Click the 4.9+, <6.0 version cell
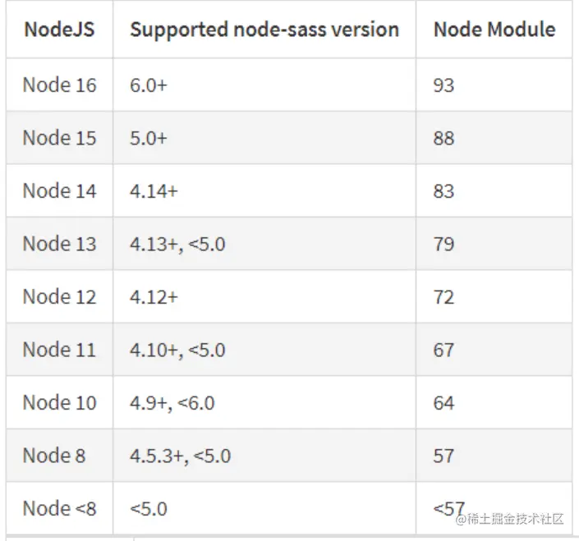The width and height of the screenshot is (579, 541). (172, 403)
